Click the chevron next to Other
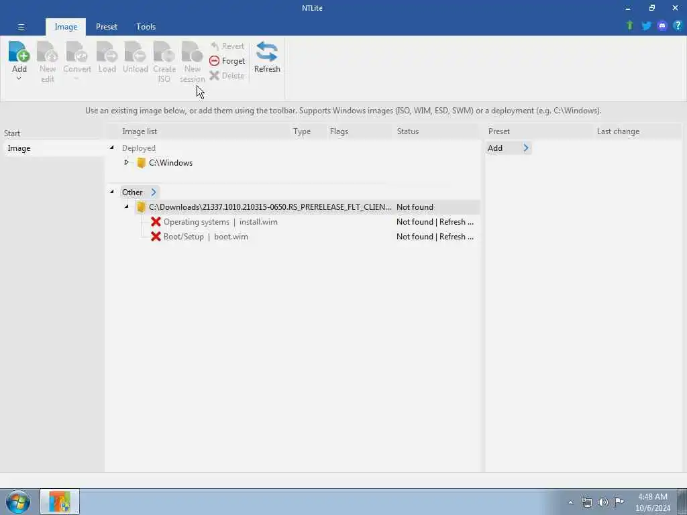Viewport: 687px width, 515px height. pos(154,192)
